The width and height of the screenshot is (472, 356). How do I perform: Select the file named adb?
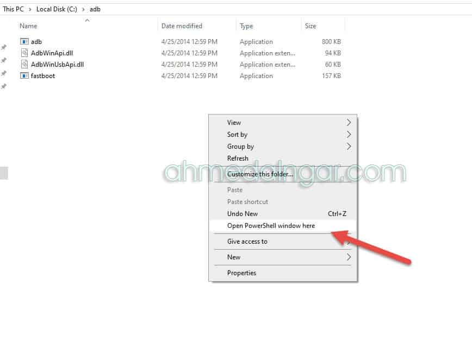pyautogui.click(x=36, y=41)
